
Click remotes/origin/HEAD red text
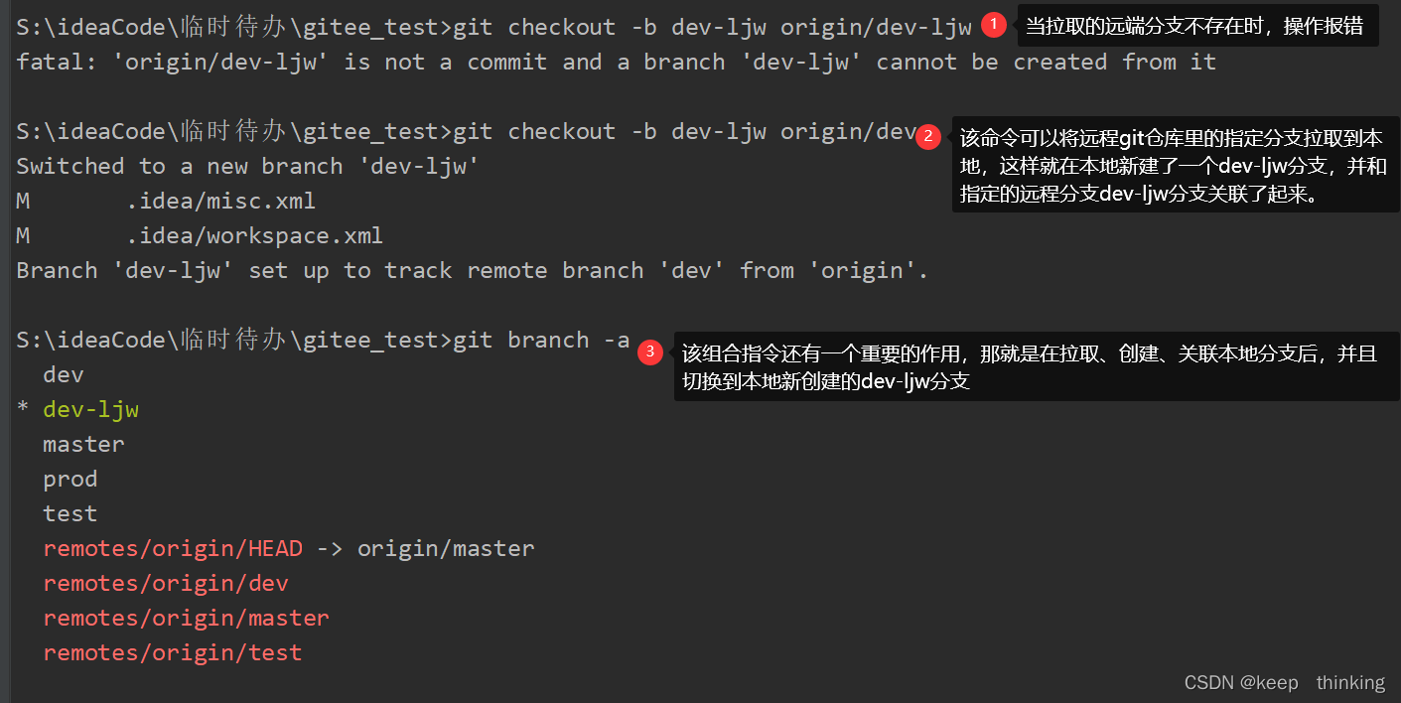coord(173,549)
